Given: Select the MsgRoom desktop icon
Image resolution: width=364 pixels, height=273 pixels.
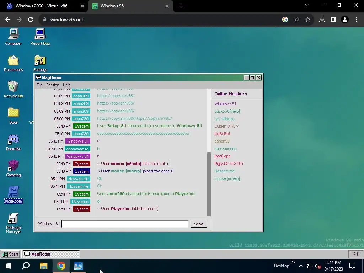Looking at the screenshot, I should tap(14, 195).
